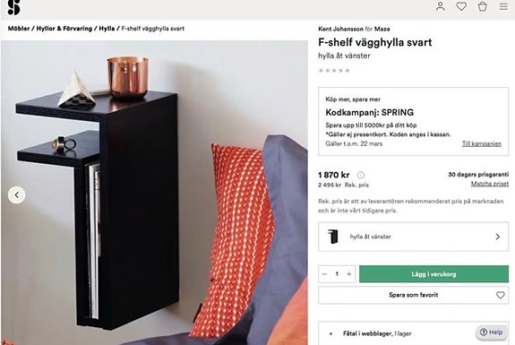Expand the hylla åt vänster variant selector
Viewport: 515px width, 345px height.
413,237
